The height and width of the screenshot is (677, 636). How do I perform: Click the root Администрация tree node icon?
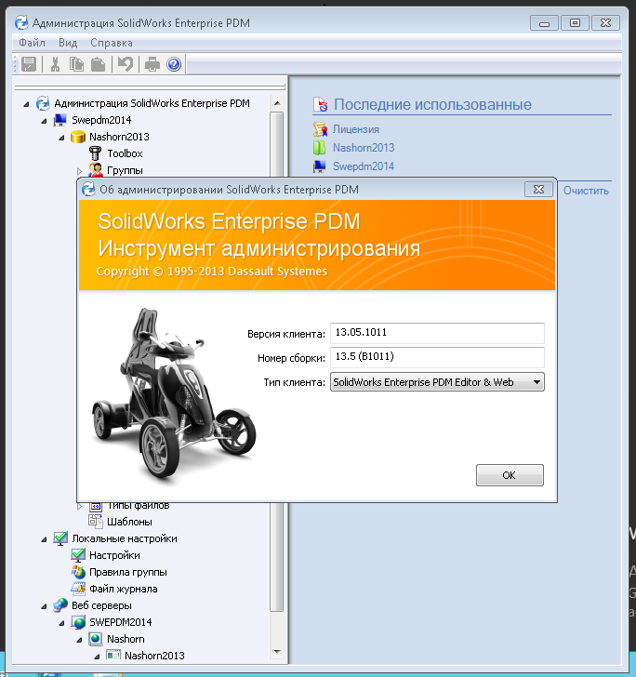[x=43, y=103]
